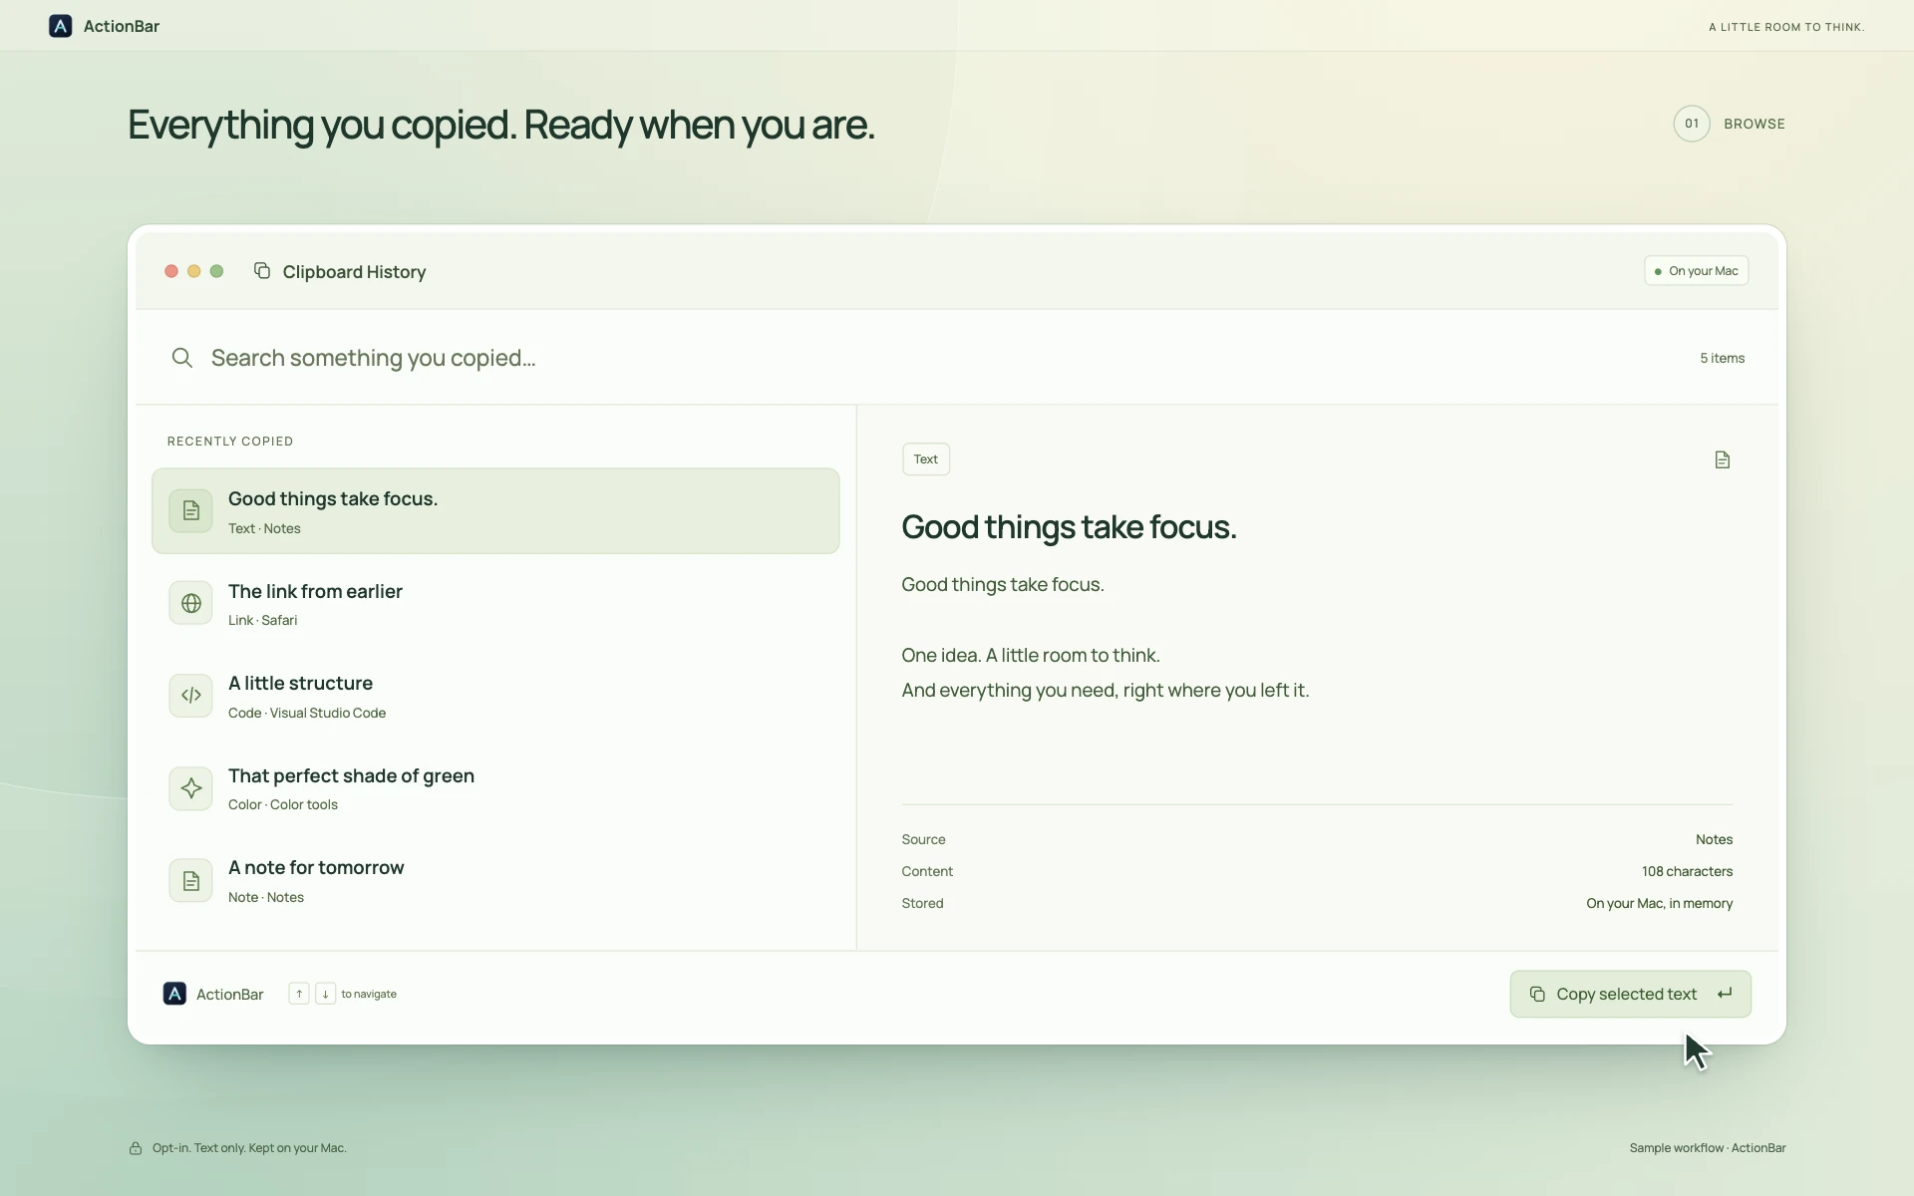This screenshot has width=1914, height=1196.
Task: Click the document icon beside Good things take focus
Action: click(x=190, y=510)
